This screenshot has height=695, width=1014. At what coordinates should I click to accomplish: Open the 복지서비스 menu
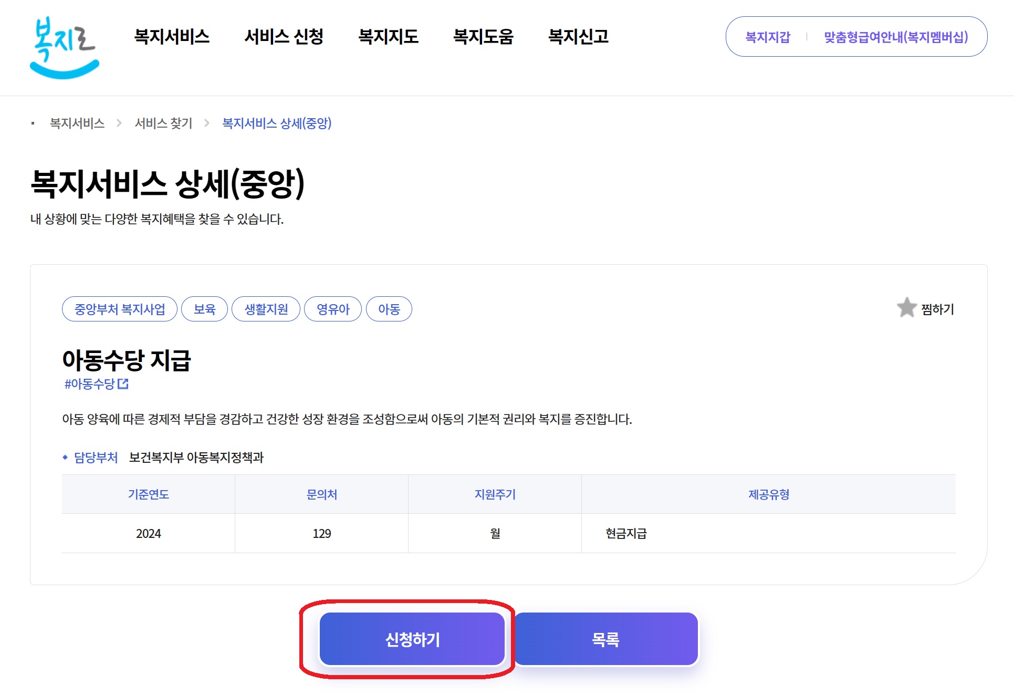pos(172,36)
